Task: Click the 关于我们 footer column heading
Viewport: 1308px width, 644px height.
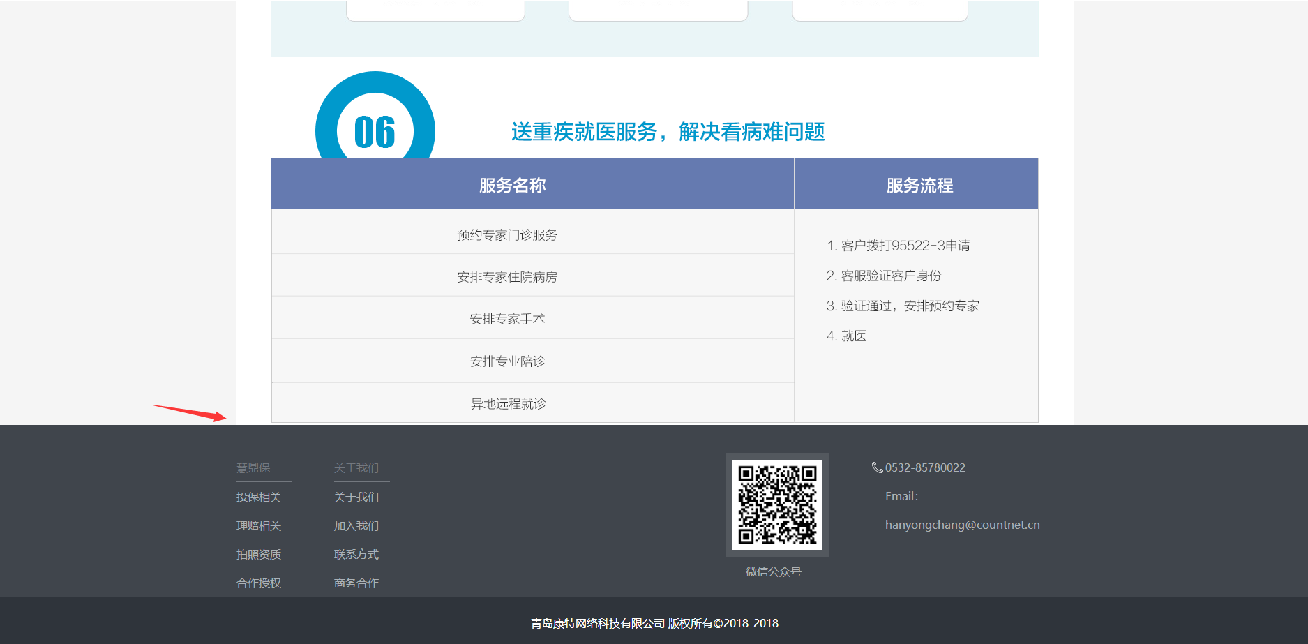Action: point(356,467)
